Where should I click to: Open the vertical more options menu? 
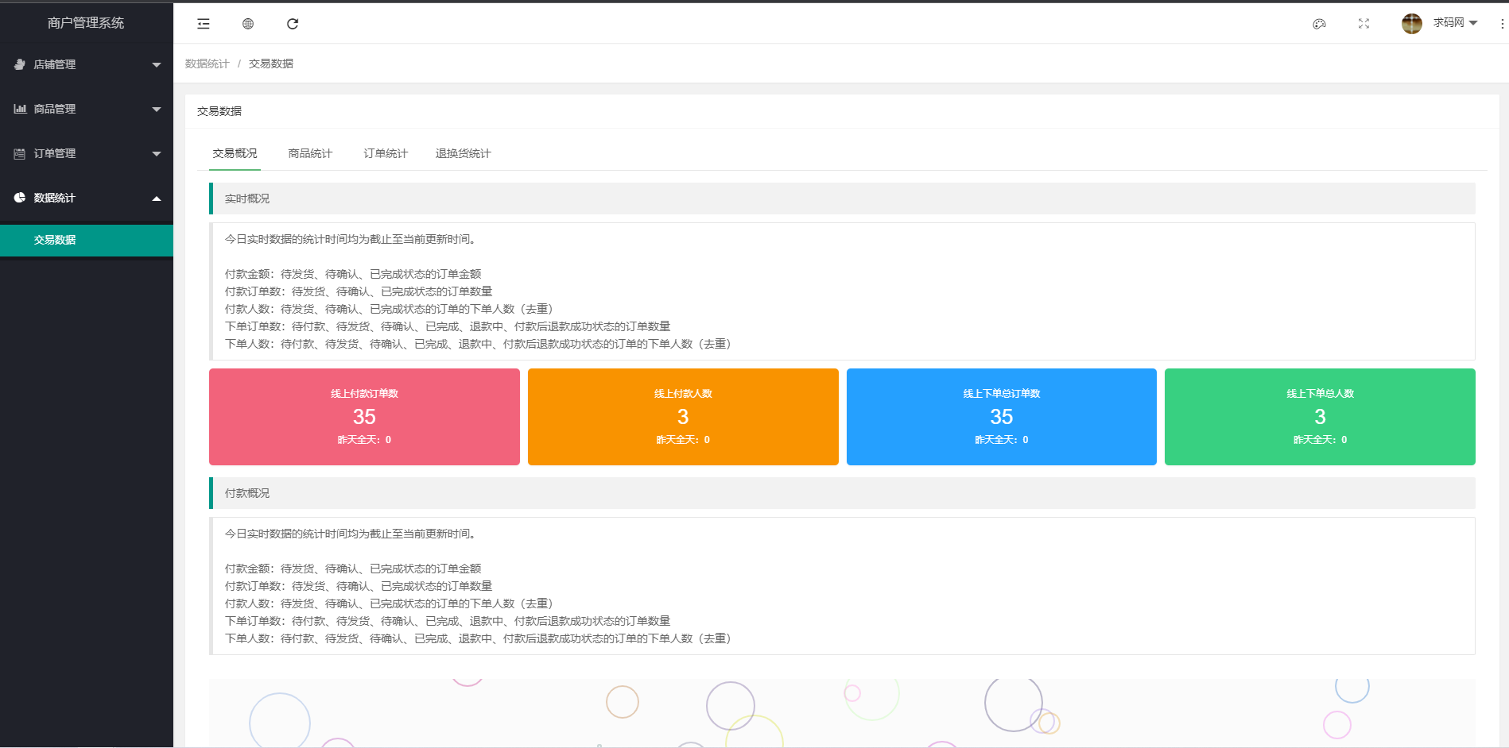point(1502,24)
